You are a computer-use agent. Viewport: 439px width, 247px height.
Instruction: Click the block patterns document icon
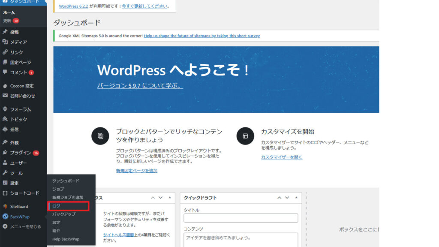100,136
